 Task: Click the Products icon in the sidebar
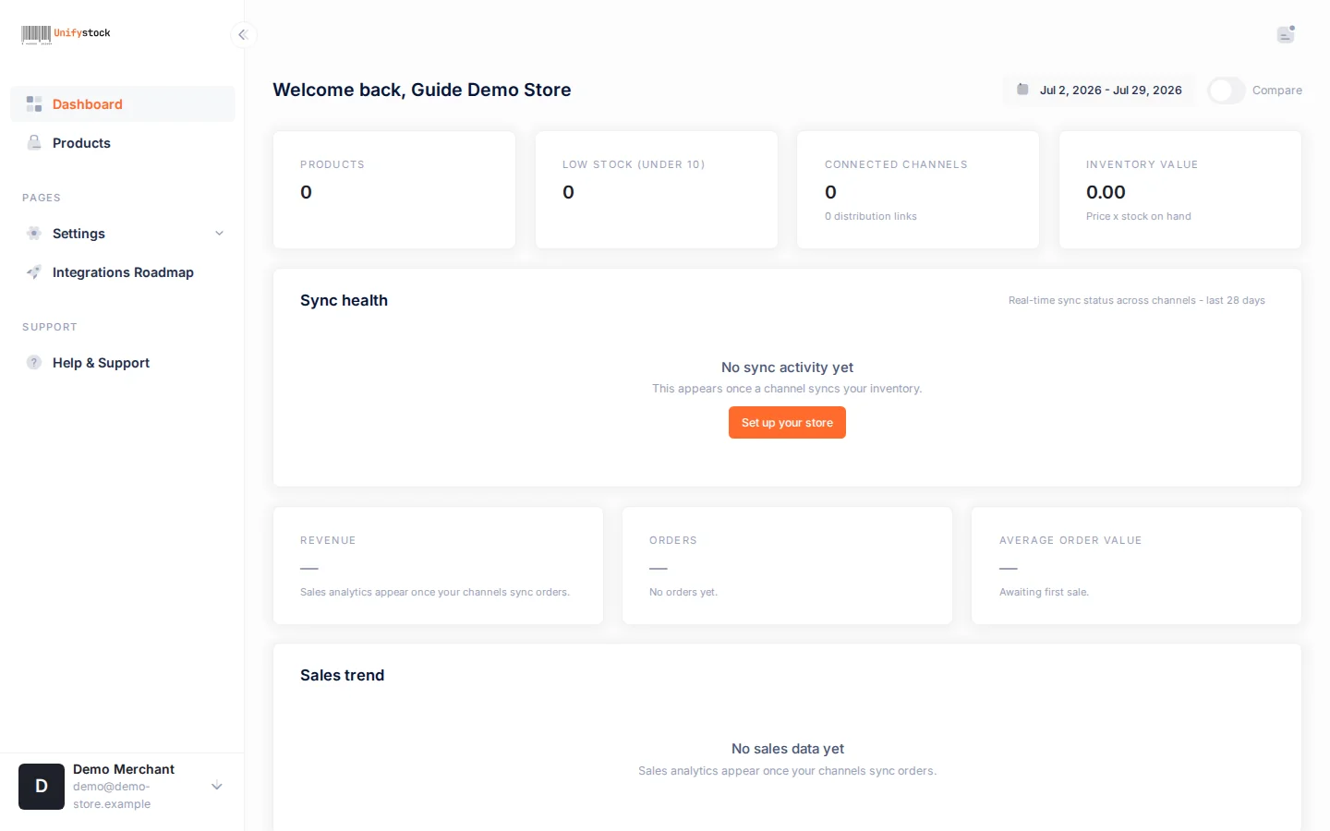34,143
